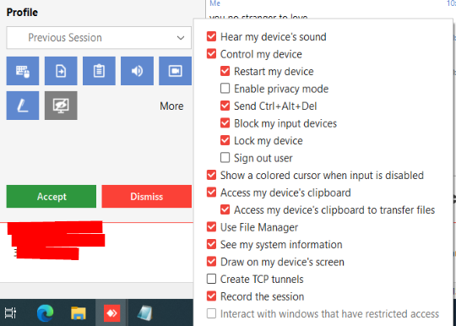Uncheck Hear my device's sound
Viewport: 456px width, 326px height.
[211, 36]
